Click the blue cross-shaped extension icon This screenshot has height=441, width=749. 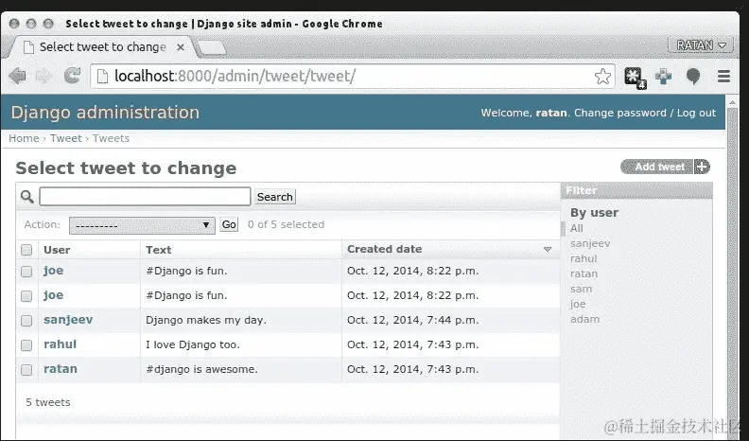[x=664, y=76]
